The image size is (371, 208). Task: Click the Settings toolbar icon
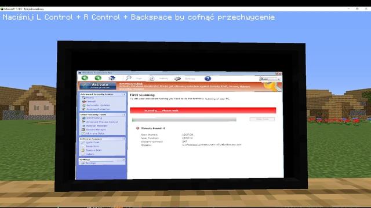(x=177, y=79)
